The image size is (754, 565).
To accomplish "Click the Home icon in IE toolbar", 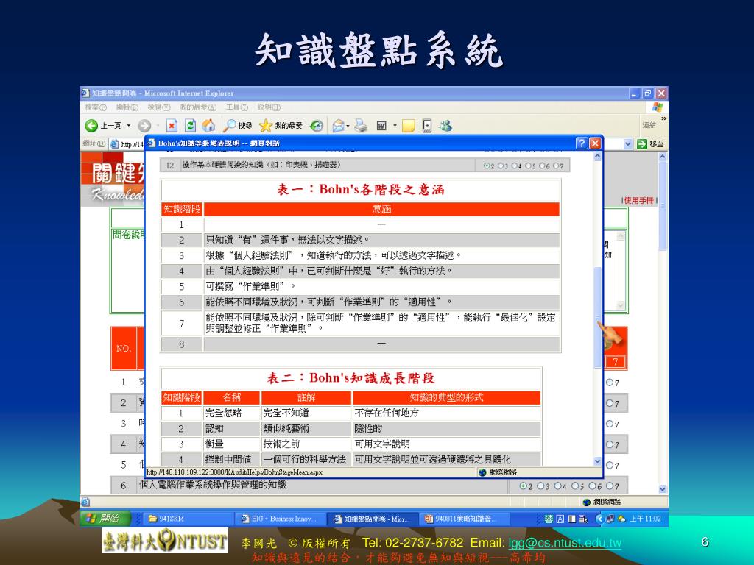I will pyautogui.click(x=208, y=126).
